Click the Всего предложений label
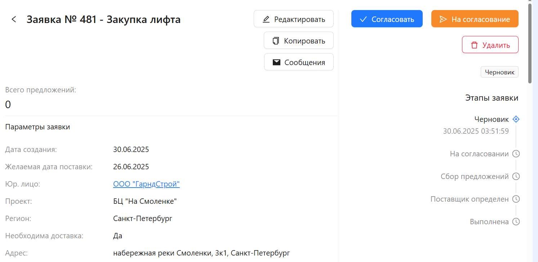 coord(41,90)
